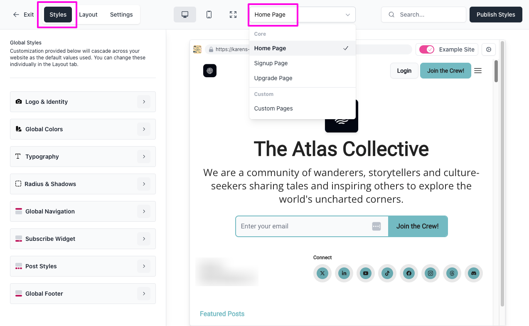Screen dimensions: 529x326
Task: Click the LinkedIn social icon
Action: tap(344, 273)
